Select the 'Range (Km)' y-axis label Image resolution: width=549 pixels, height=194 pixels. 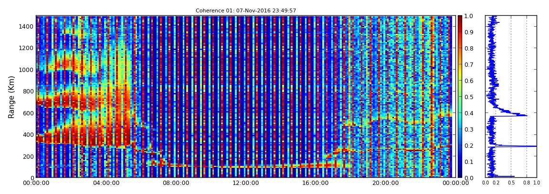tap(11, 97)
